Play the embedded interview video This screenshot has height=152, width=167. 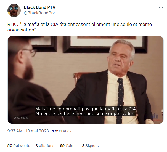(86, 80)
